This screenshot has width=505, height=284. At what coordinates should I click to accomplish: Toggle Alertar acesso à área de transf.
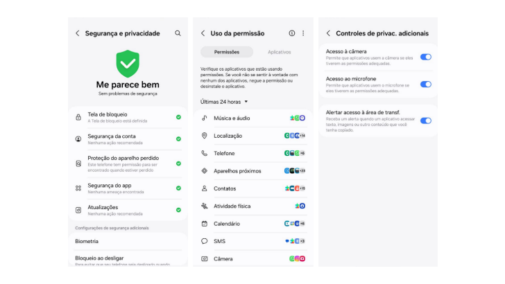coord(426,121)
